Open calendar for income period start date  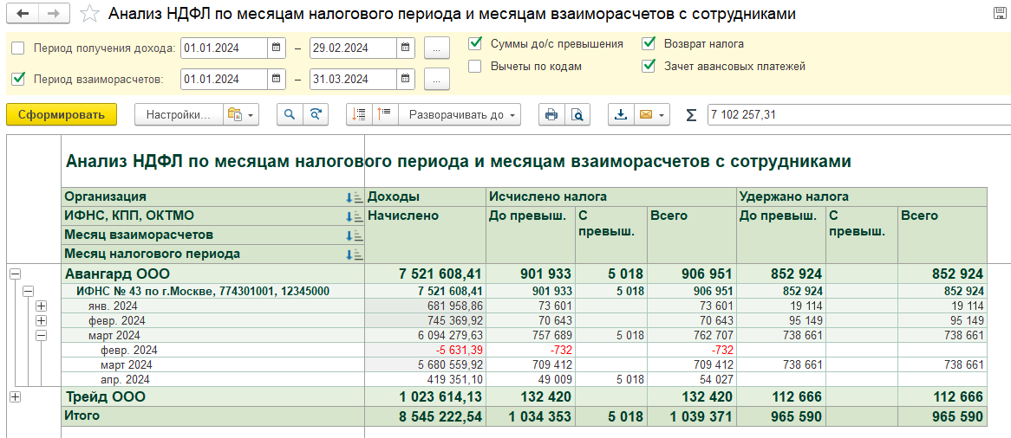[276, 48]
